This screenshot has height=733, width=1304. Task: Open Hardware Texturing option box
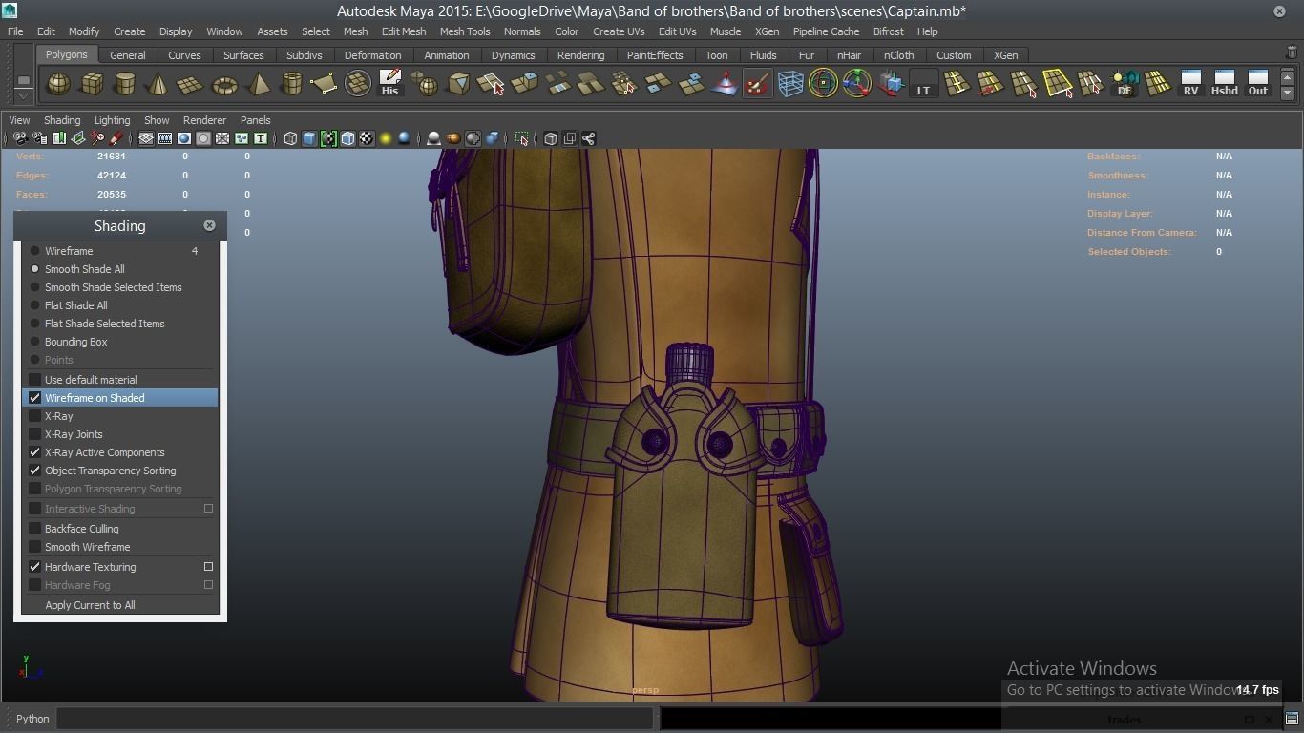208,567
